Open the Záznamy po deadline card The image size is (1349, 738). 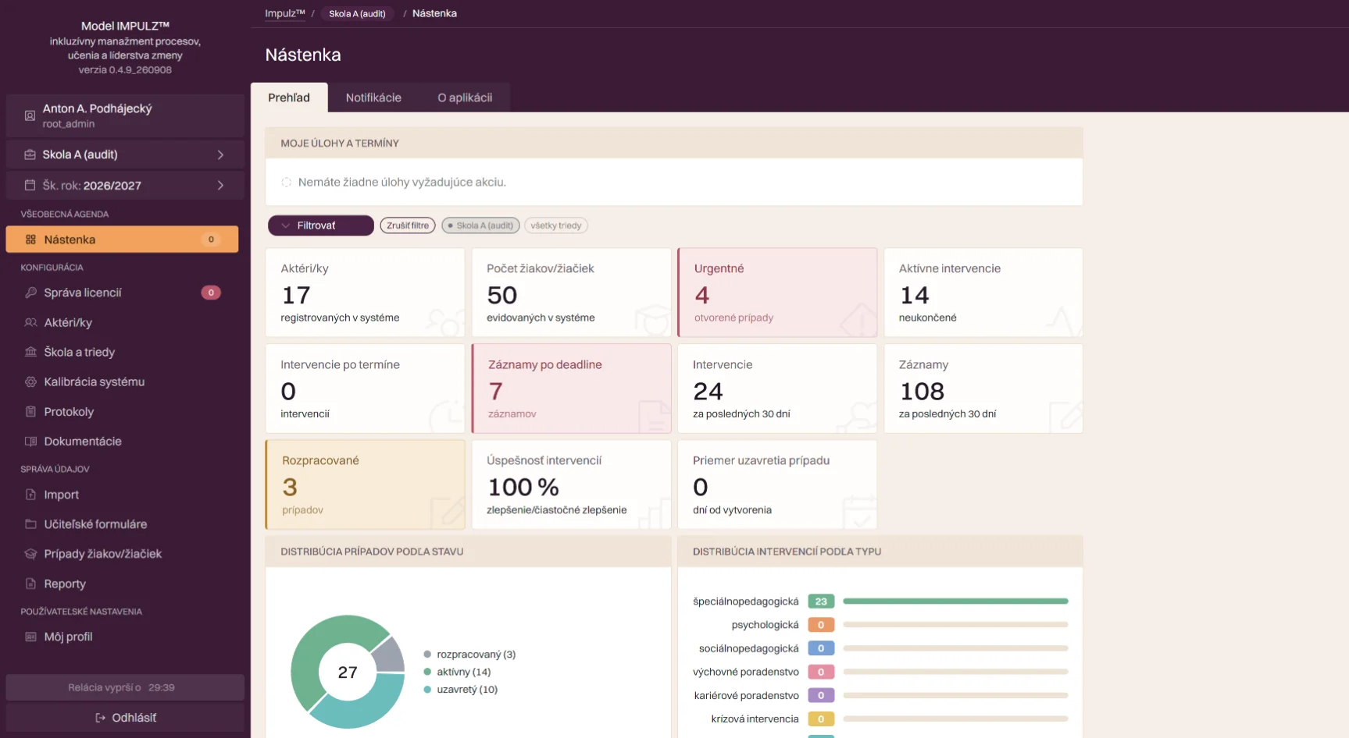pos(571,389)
